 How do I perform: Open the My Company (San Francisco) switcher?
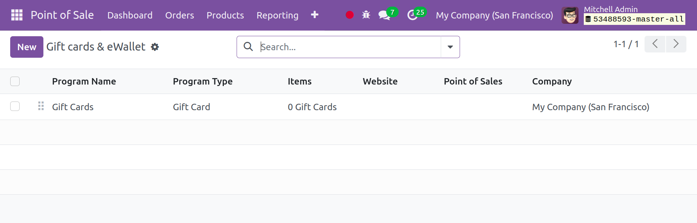[494, 15]
